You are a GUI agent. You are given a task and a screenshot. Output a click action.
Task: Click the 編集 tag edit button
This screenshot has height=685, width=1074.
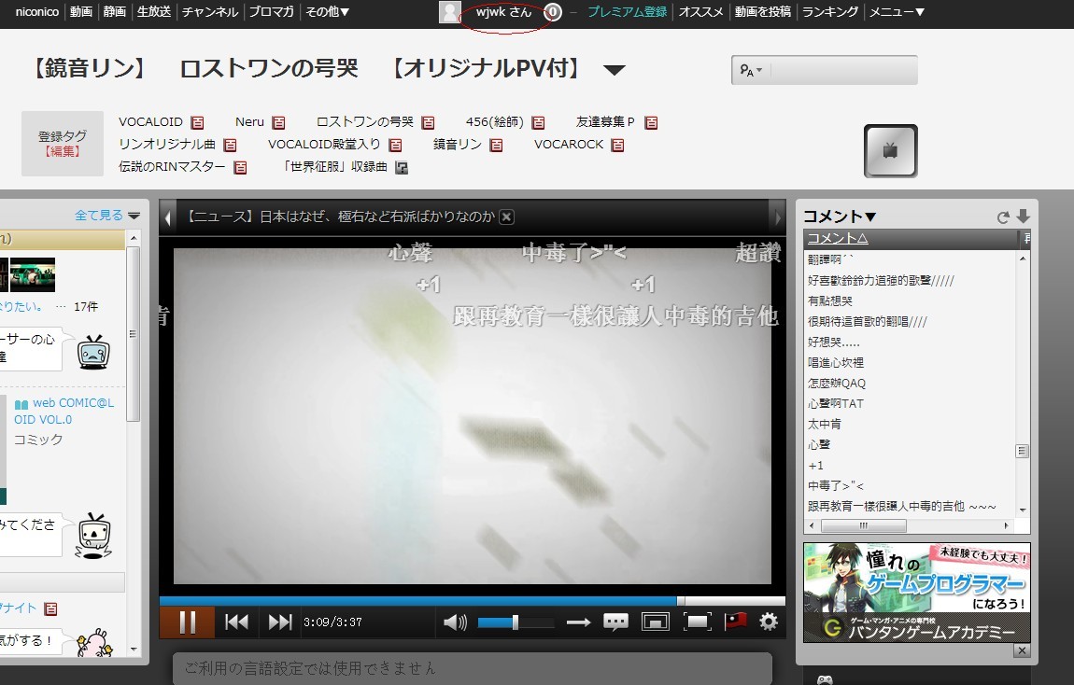tap(63, 151)
